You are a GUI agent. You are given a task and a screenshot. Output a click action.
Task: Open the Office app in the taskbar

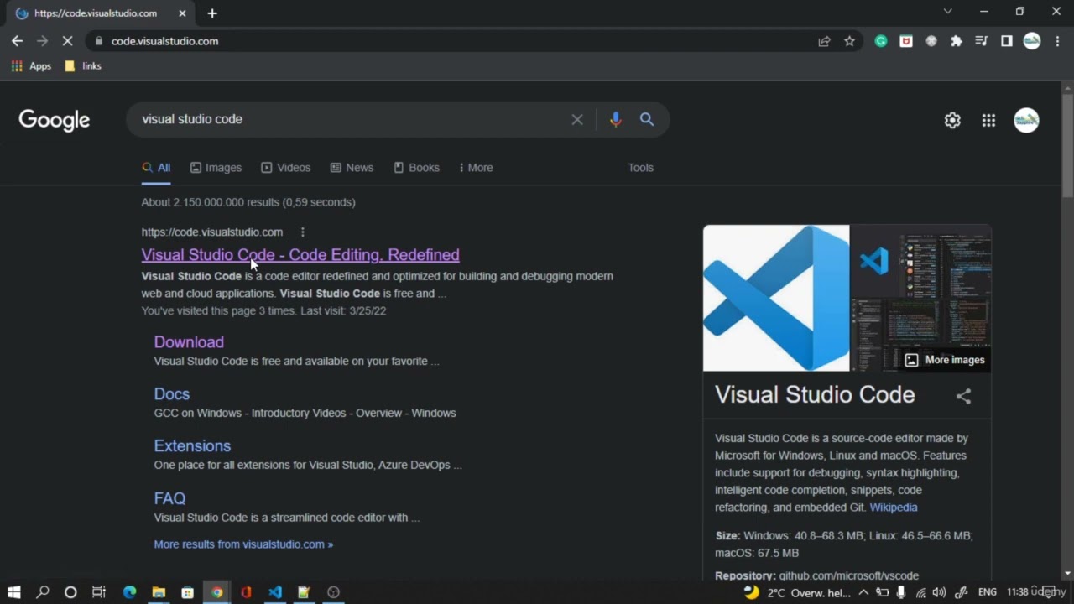tap(246, 592)
